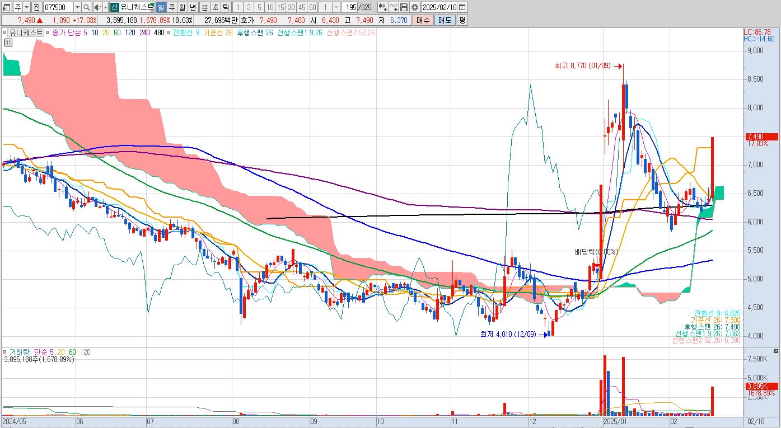Select the 일 daily period toggle
781x428 pixels.
point(161,7)
